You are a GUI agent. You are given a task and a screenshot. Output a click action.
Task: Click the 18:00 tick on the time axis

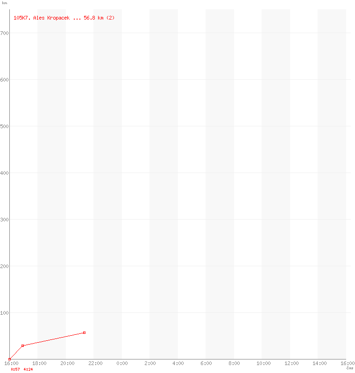pyautogui.click(x=39, y=363)
